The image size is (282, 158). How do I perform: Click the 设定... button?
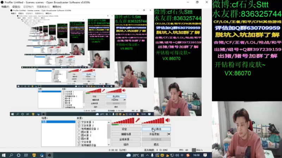[126, 129]
